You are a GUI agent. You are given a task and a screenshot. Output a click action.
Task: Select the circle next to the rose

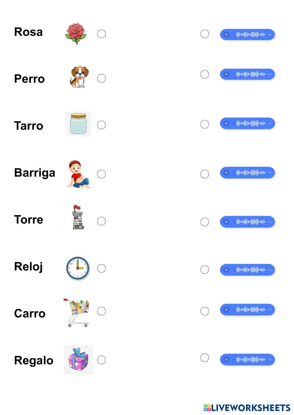tap(101, 34)
